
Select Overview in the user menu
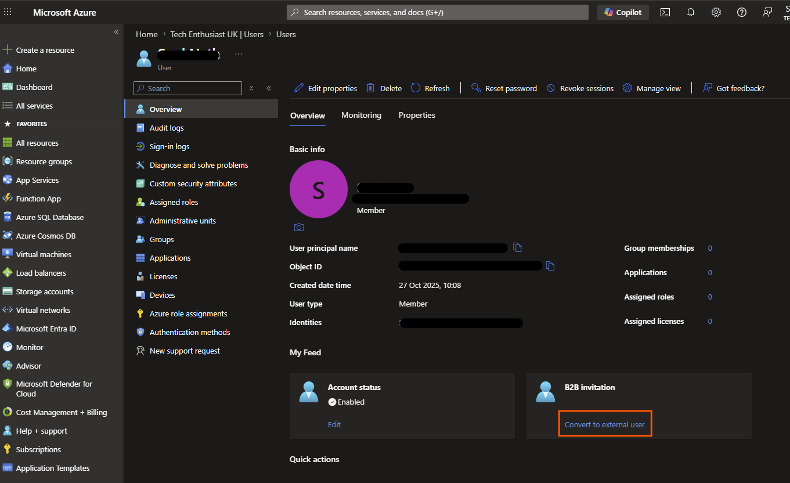tap(201, 109)
